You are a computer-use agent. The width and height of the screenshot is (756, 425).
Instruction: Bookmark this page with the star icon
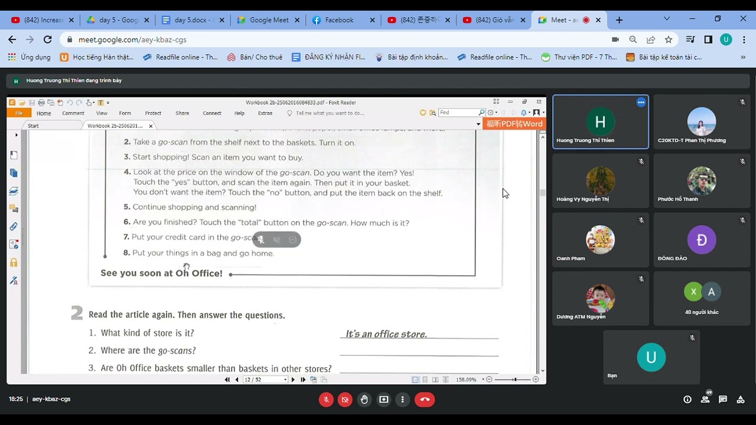[x=669, y=40]
